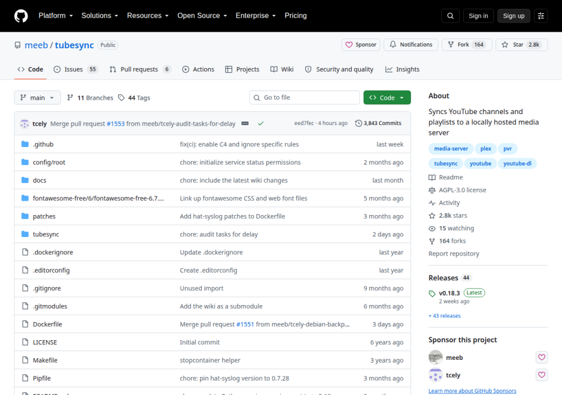This screenshot has width=562, height=395.
Task: Open the GitHub homepage logo
Action: [x=21, y=16]
